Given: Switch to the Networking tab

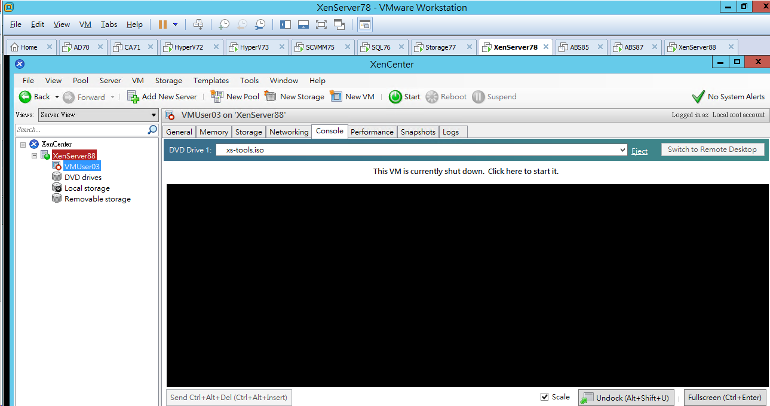Looking at the screenshot, I should pos(289,132).
